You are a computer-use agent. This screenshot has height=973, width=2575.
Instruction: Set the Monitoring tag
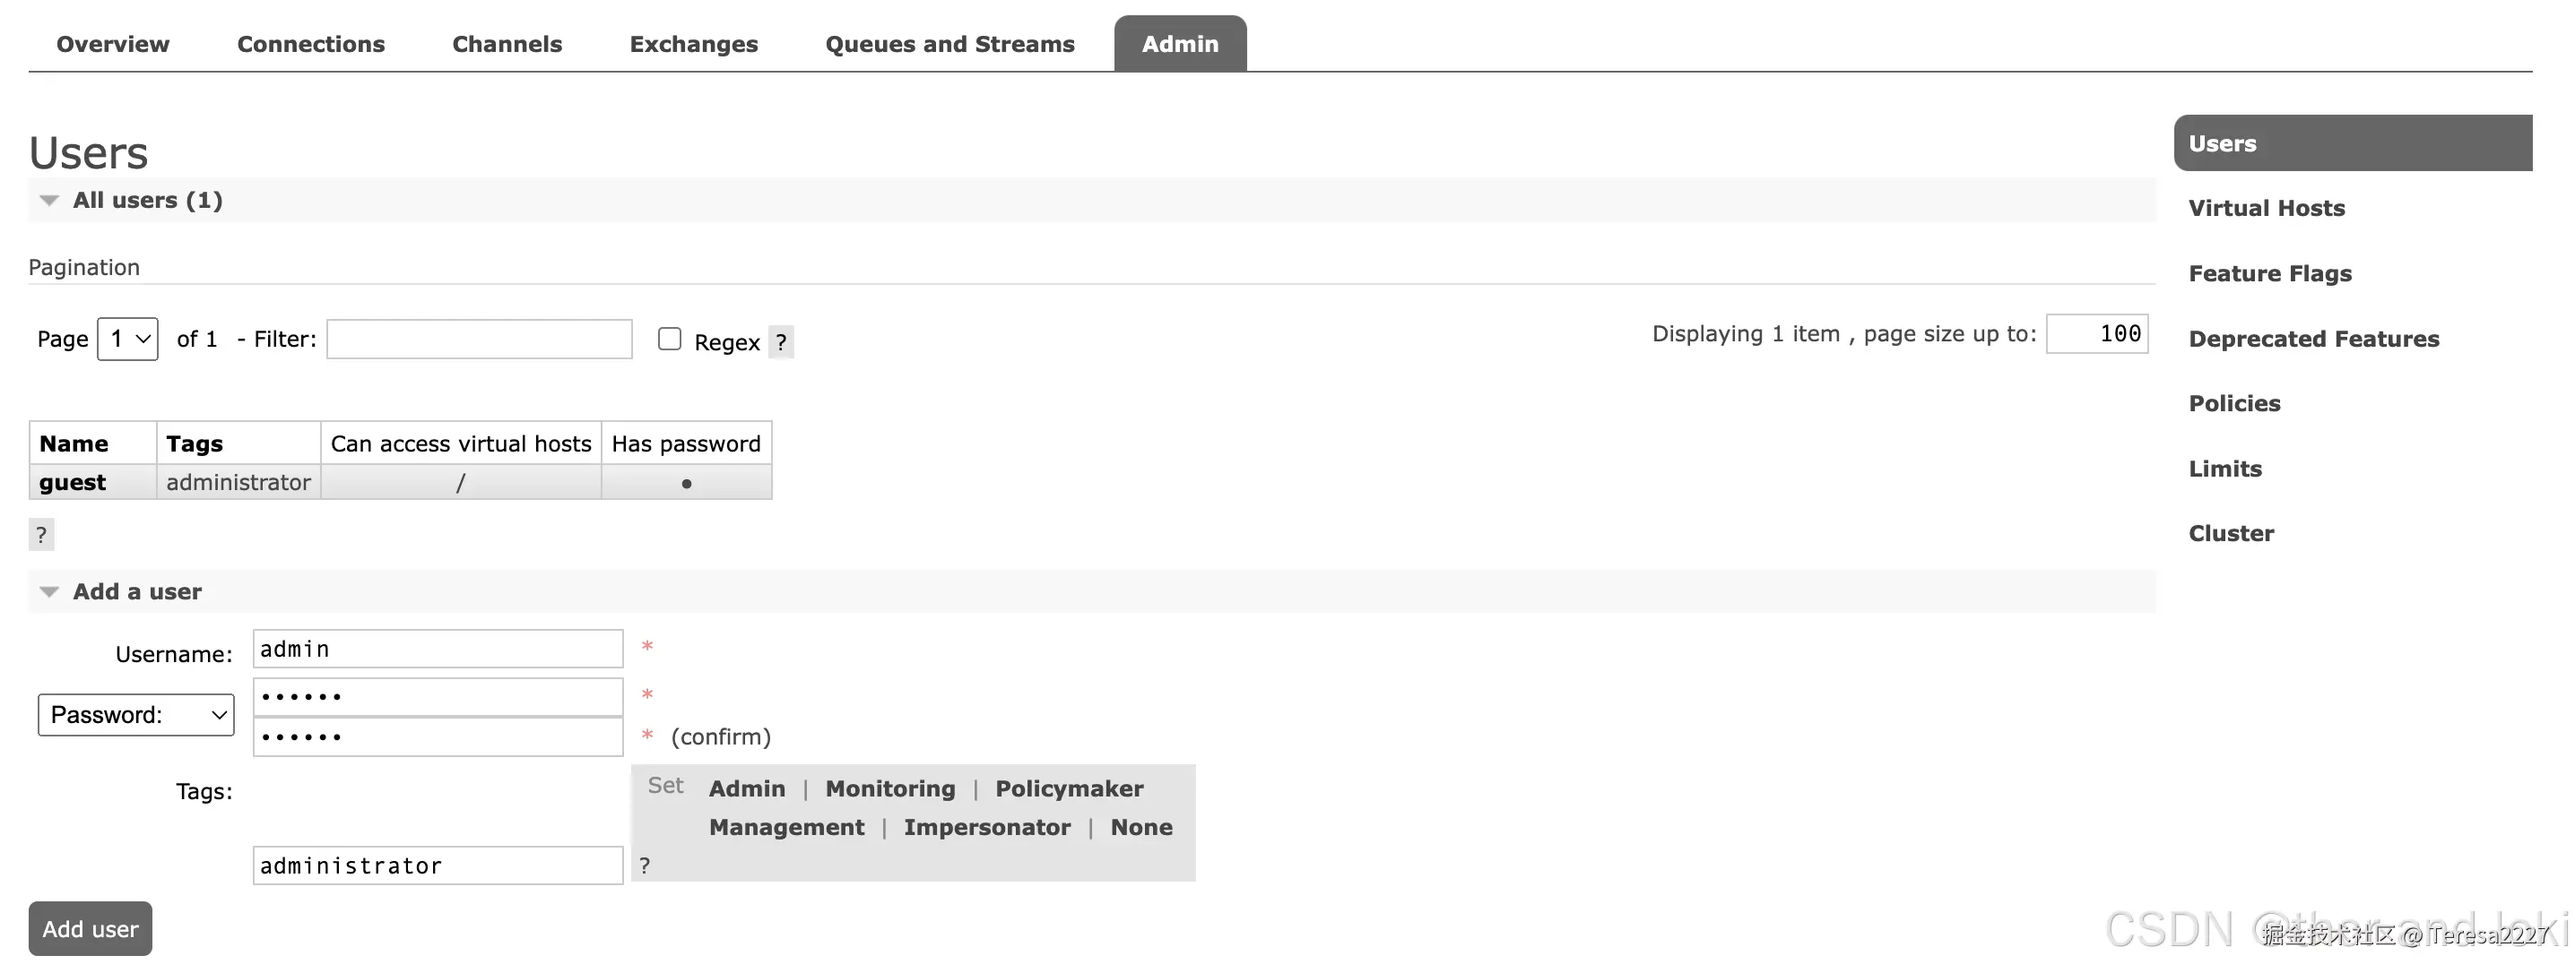(889, 788)
